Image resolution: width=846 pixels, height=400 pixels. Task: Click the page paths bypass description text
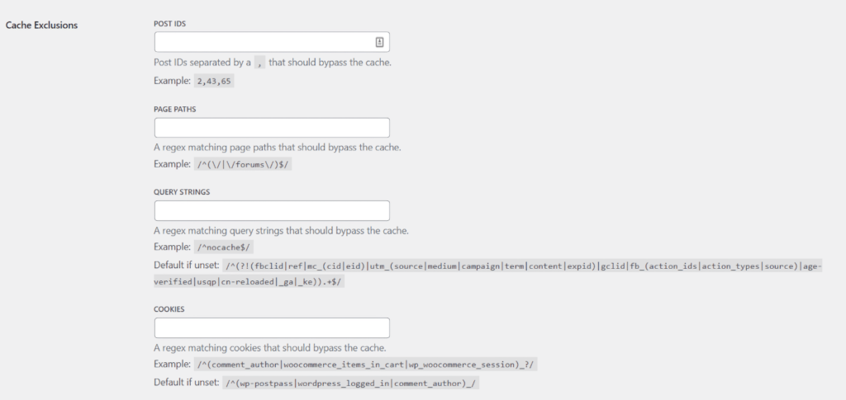[277, 148]
